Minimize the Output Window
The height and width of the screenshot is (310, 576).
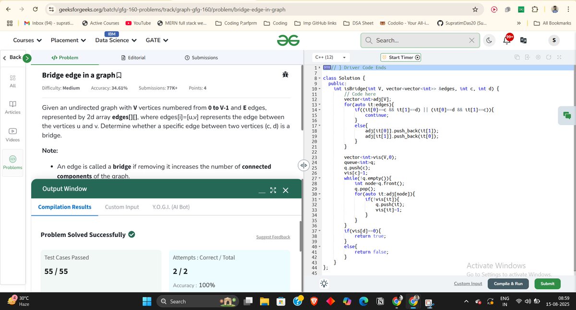262,192
